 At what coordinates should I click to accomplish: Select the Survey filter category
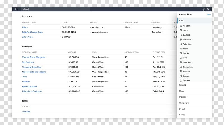point(194,115)
